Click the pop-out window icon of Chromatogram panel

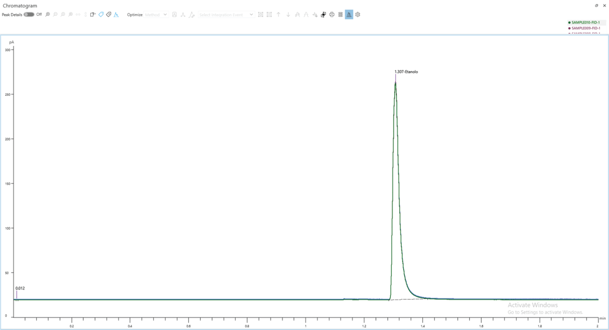tap(597, 6)
